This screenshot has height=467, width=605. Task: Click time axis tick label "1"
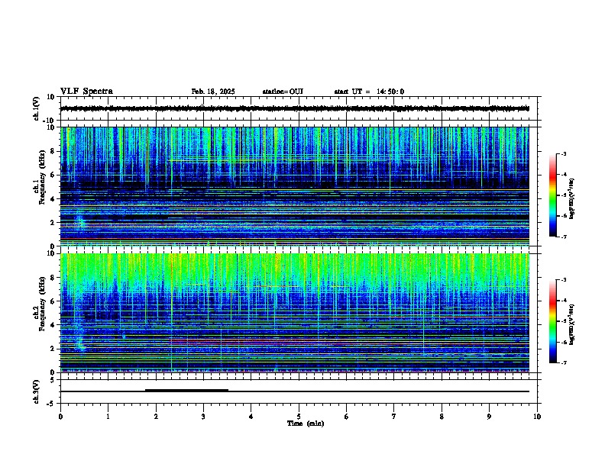click(108, 417)
